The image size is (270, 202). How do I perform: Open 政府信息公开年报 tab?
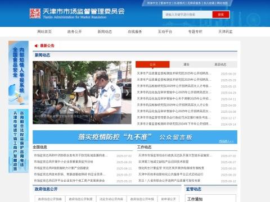click(142, 199)
